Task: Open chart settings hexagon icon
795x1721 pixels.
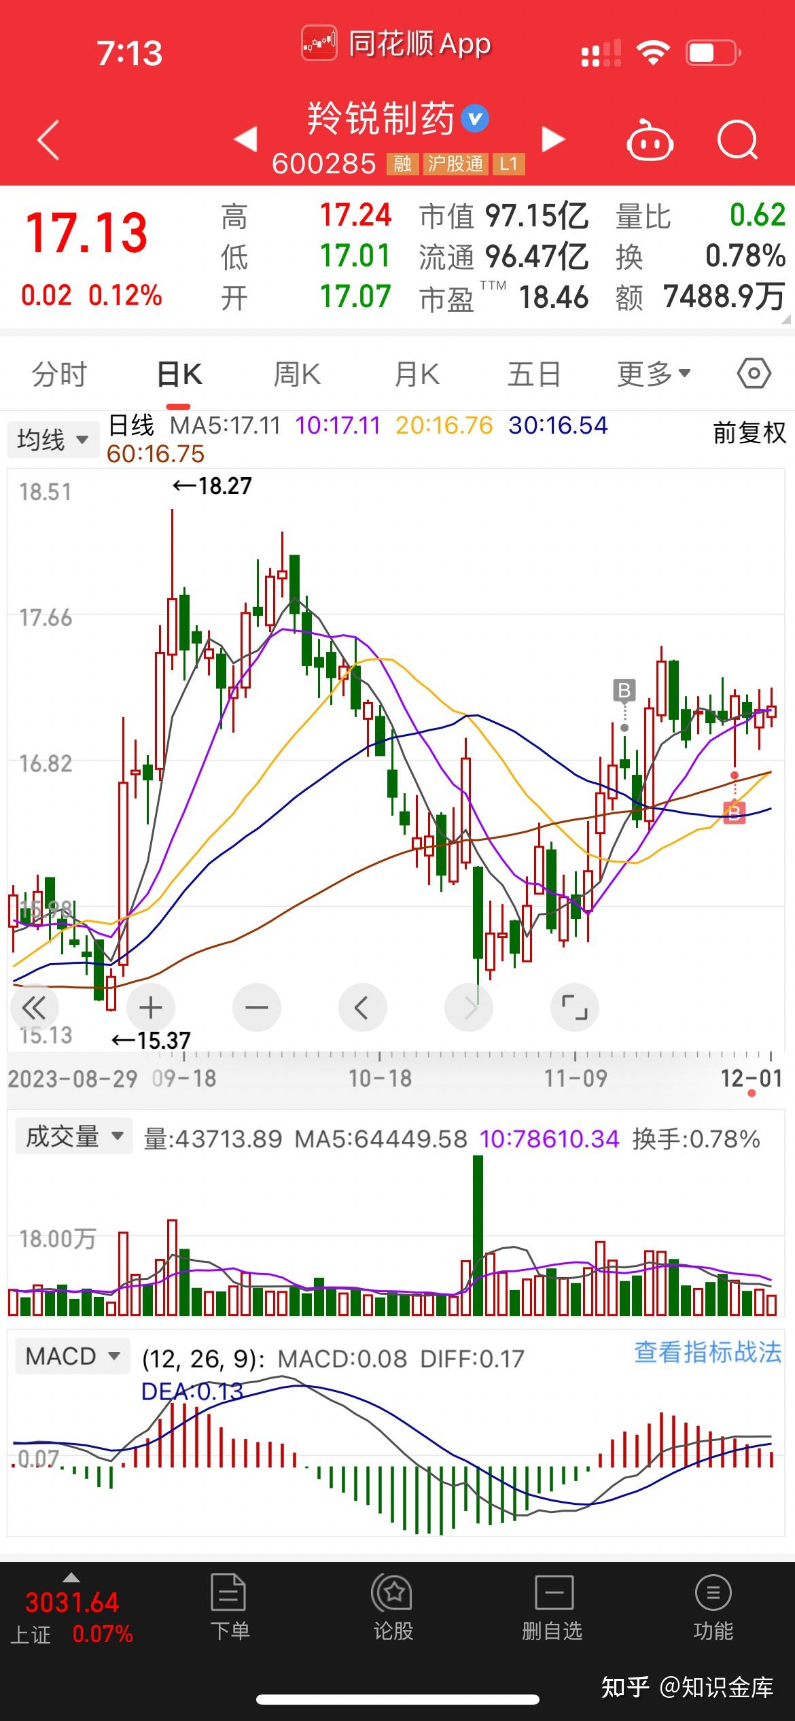Action: [x=754, y=374]
